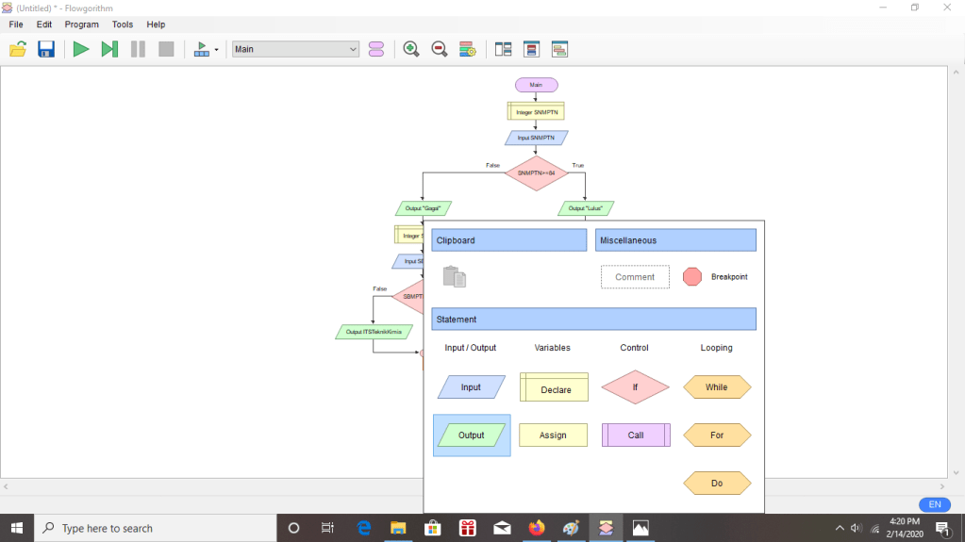Open the Function Manager pink shapes icon
965x542 pixels.
(376, 49)
